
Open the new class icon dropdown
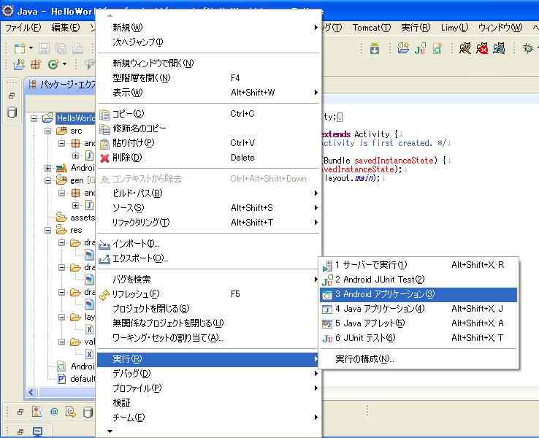coord(64,64)
